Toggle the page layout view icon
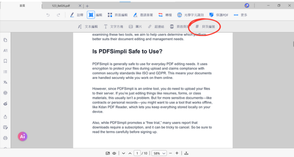294x157 pixels. [108, 153]
